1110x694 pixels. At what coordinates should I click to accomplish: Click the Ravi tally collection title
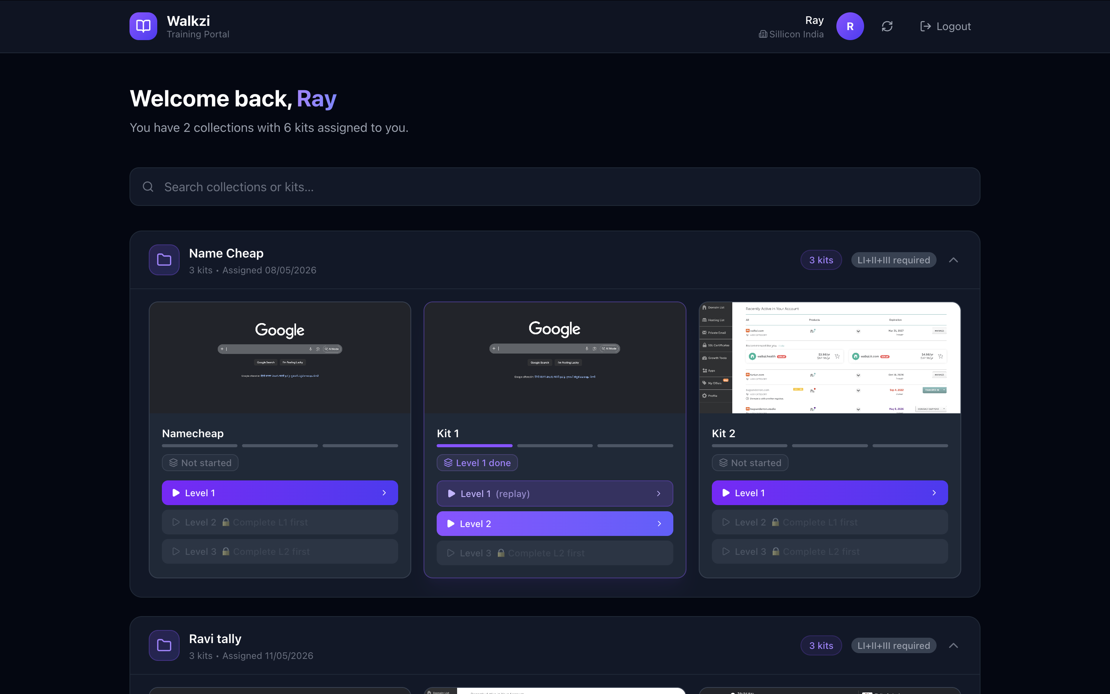[215, 639]
